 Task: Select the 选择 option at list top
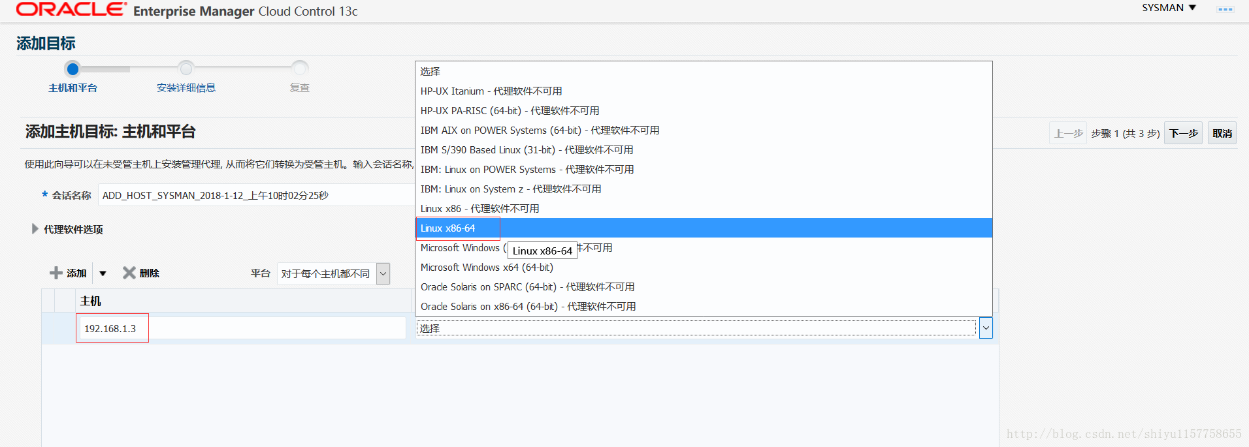pyautogui.click(x=704, y=72)
